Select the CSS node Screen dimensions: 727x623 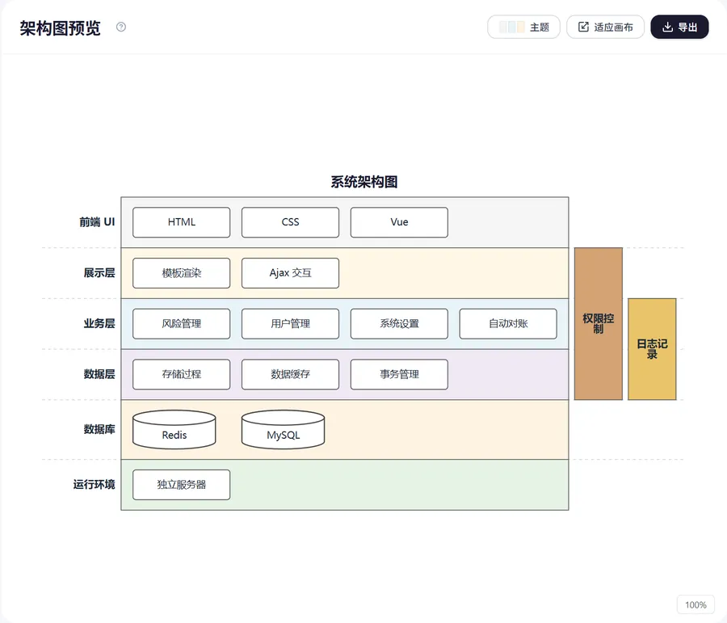(x=290, y=222)
